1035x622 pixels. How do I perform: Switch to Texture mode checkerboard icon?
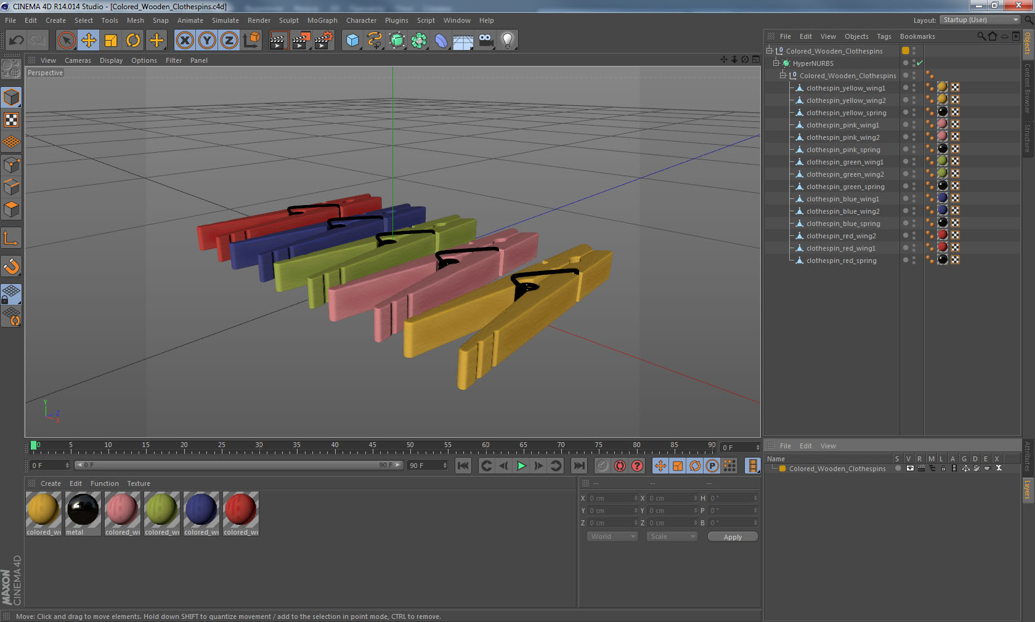click(x=12, y=119)
